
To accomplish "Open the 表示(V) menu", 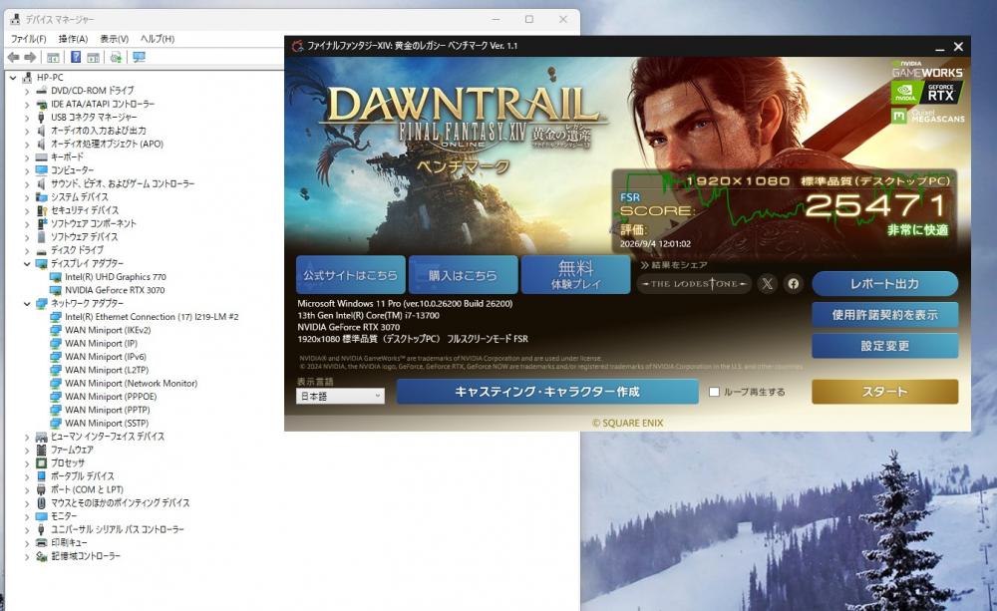I will (115, 39).
